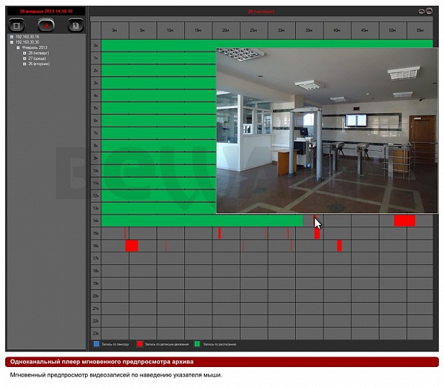Image resolution: width=444 pixels, height=387 pixels.
Task: Click the green recording bar in hour 14 row
Action: tap(202, 221)
